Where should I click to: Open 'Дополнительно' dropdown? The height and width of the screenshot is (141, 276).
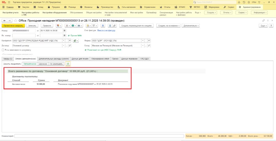pos(191,26)
